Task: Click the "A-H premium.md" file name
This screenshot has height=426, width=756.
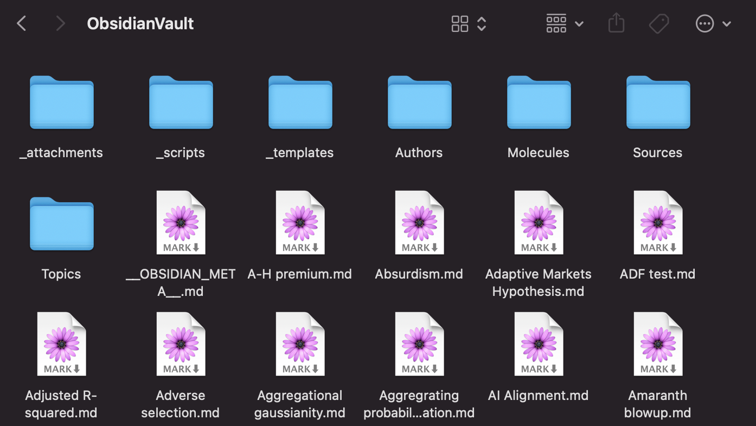Action: 300,274
